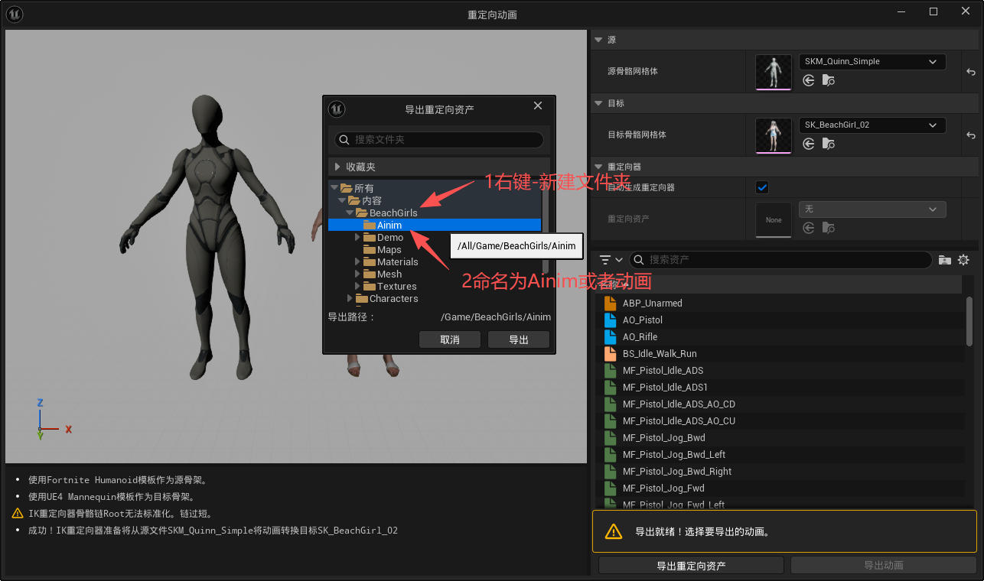The width and height of the screenshot is (984, 581).
Task: Expand the Demo folder arrow
Action: pyautogui.click(x=357, y=237)
